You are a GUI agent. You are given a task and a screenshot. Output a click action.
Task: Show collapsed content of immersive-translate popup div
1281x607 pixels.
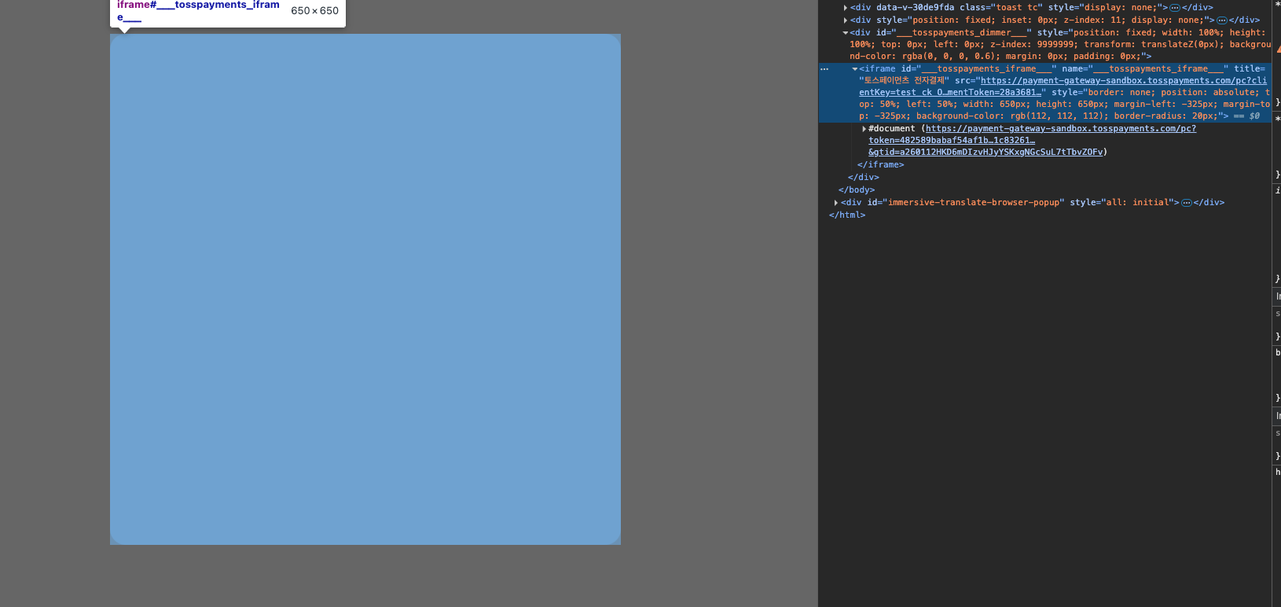[1187, 203]
